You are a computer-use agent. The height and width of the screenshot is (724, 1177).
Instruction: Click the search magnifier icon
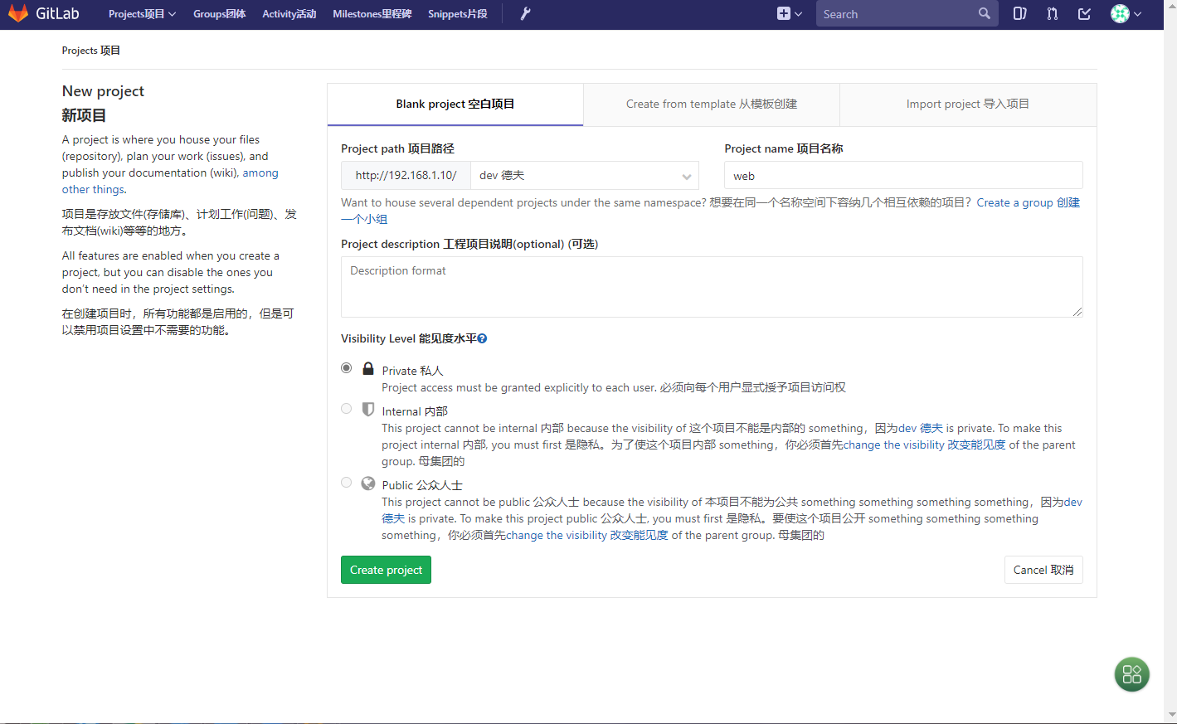[x=984, y=13]
